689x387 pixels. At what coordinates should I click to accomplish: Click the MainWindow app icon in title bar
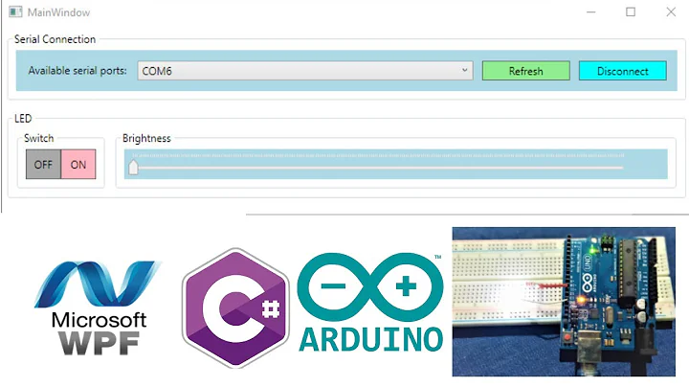[x=15, y=11]
